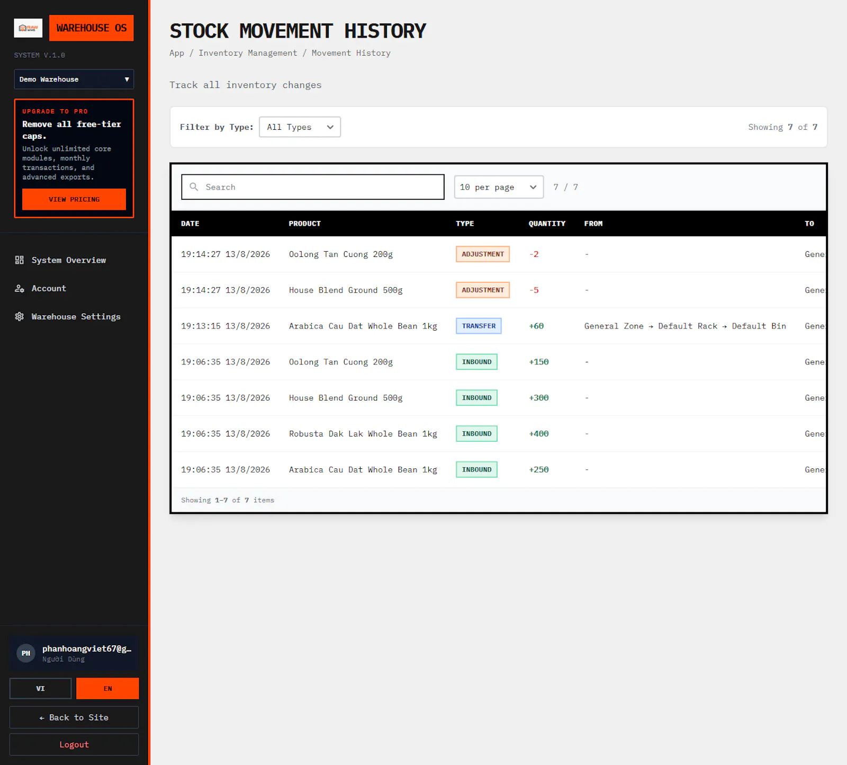Click House Blend Ground 500g in inbound row

pyautogui.click(x=346, y=398)
